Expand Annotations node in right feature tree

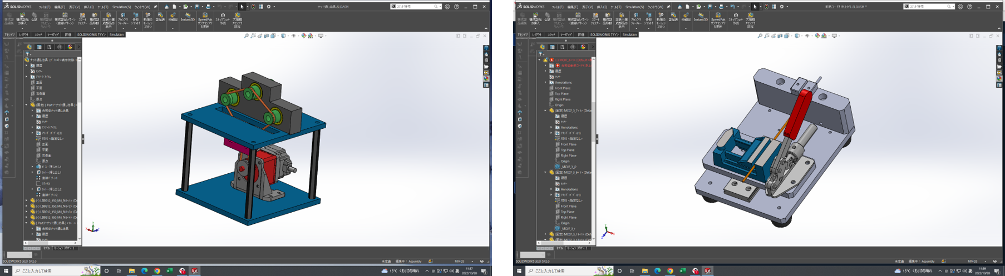[545, 82]
